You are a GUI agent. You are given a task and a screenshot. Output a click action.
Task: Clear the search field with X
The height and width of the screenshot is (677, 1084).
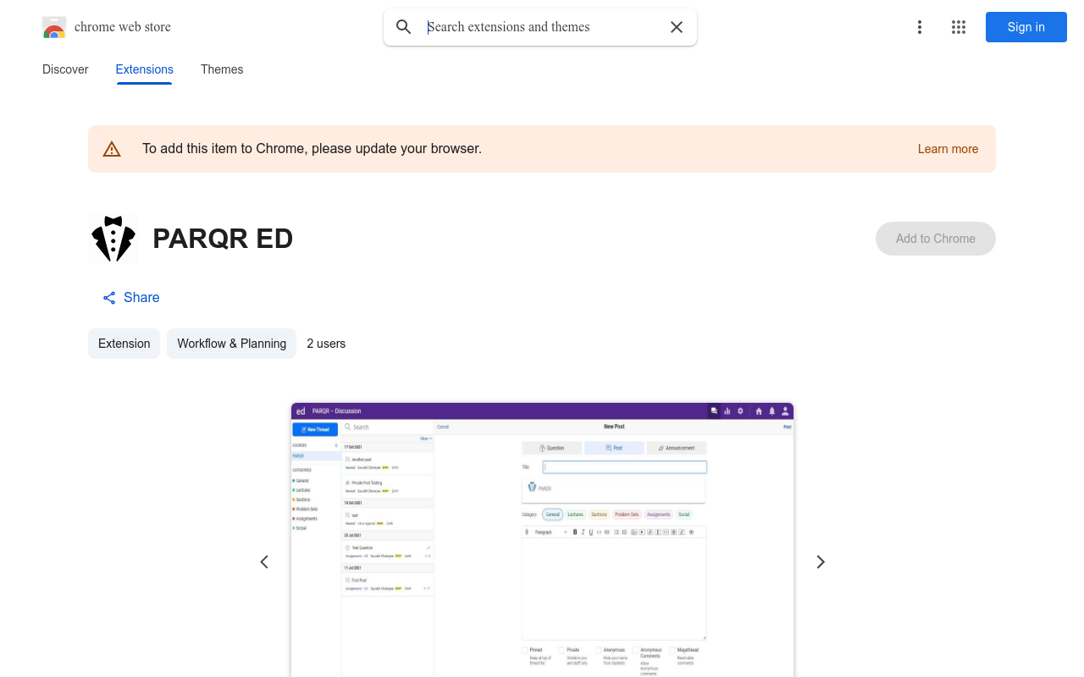click(677, 27)
